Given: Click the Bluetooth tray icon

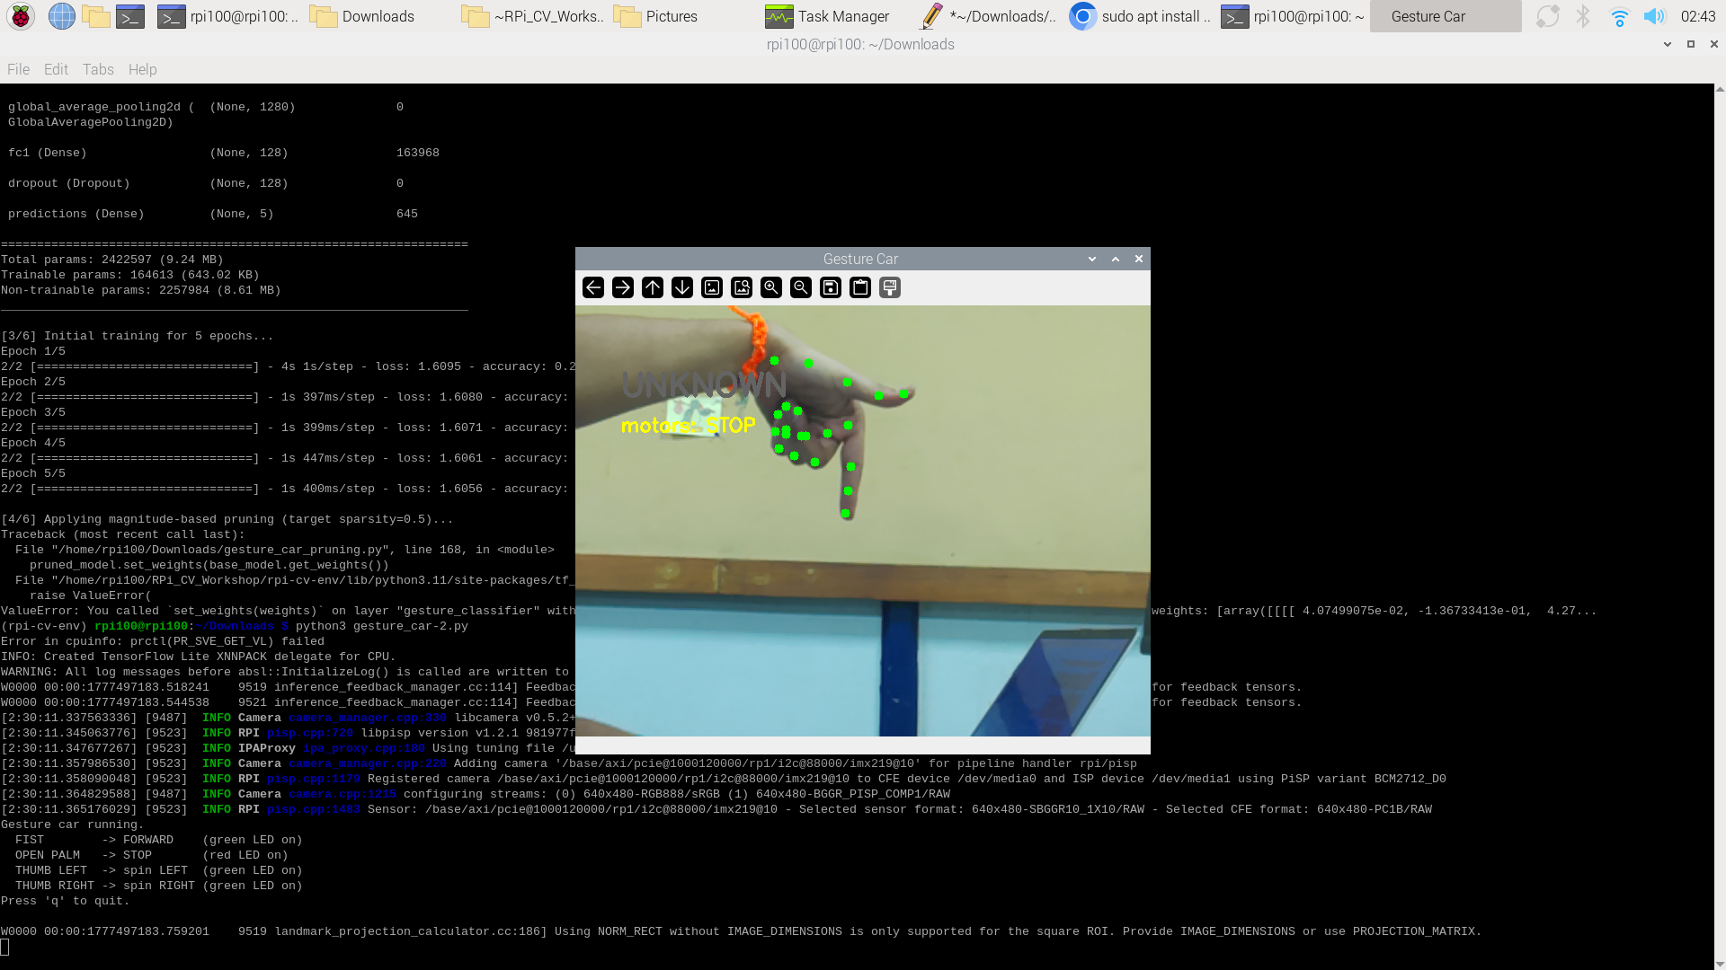Looking at the screenshot, I should click(1583, 16).
